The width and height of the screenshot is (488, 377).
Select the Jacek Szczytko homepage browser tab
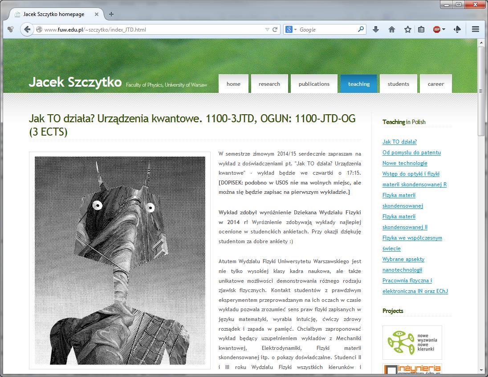(56, 14)
